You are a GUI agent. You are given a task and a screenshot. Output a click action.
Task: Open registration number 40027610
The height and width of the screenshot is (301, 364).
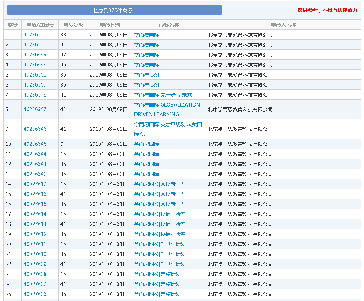click(35, 254)
